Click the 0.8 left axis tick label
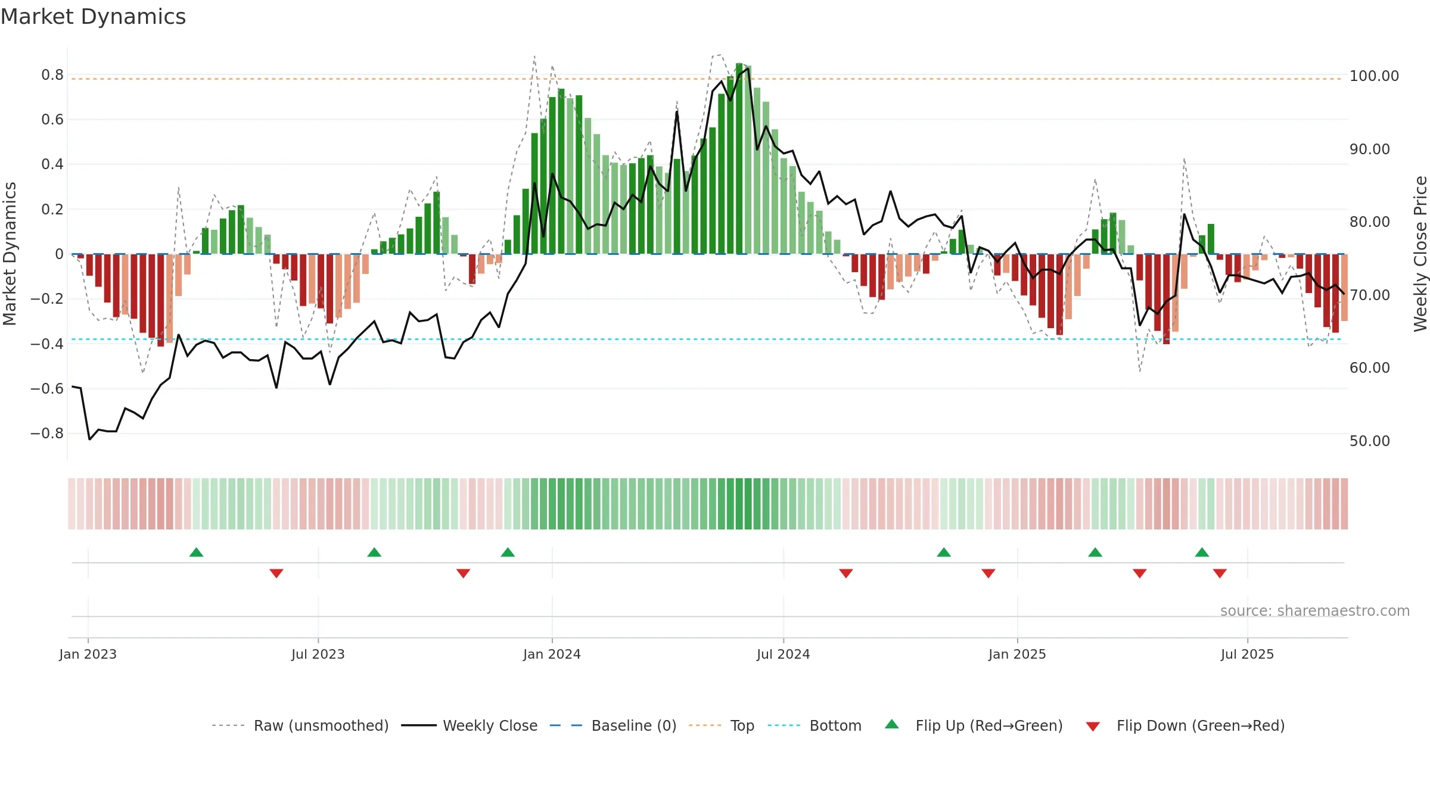1430x804 pixels. [52, 75]
